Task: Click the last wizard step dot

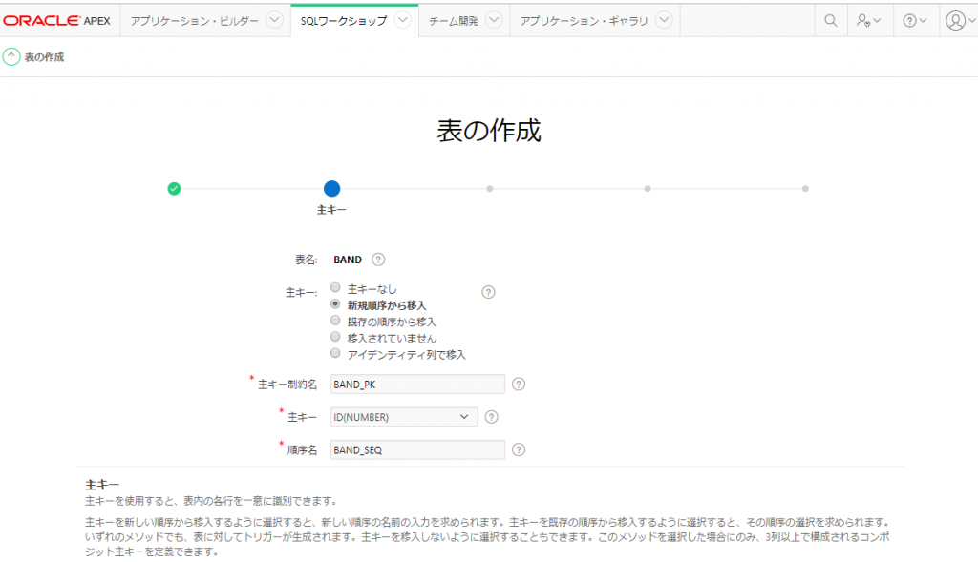Action: 805,188
